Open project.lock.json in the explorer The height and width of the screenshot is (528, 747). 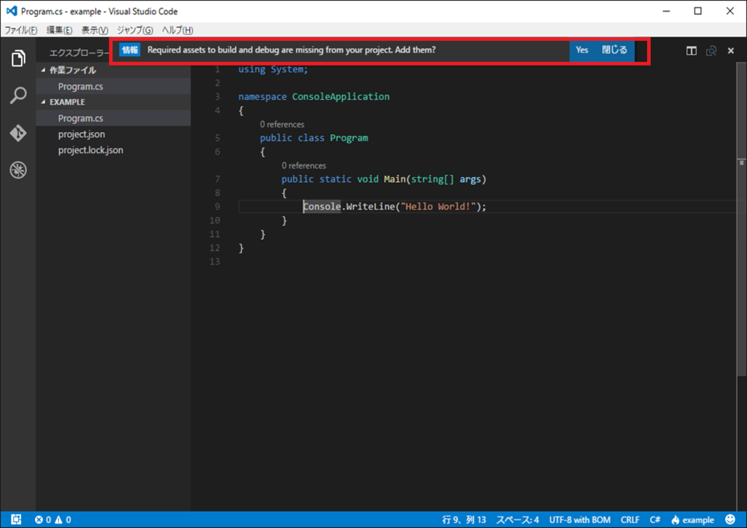point(113,150)
